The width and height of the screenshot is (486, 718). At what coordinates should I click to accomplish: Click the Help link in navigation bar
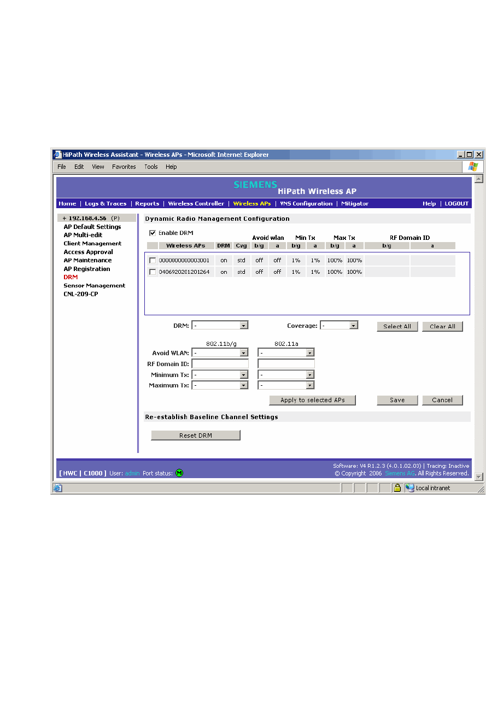429,203
